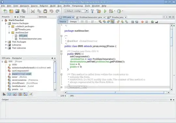Toggle Show Static Members navigator filter
The width and height of the screenshot is (176, 123).
click(15, 94)
